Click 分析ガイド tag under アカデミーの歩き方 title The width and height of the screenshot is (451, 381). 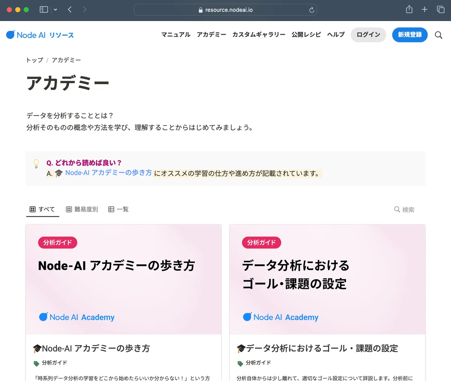(50, 363)
